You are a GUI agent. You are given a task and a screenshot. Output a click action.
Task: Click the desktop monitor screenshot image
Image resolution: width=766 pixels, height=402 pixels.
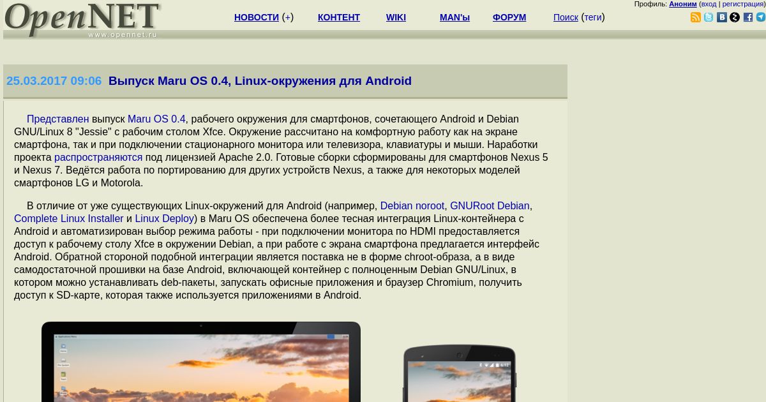point(201,362)
